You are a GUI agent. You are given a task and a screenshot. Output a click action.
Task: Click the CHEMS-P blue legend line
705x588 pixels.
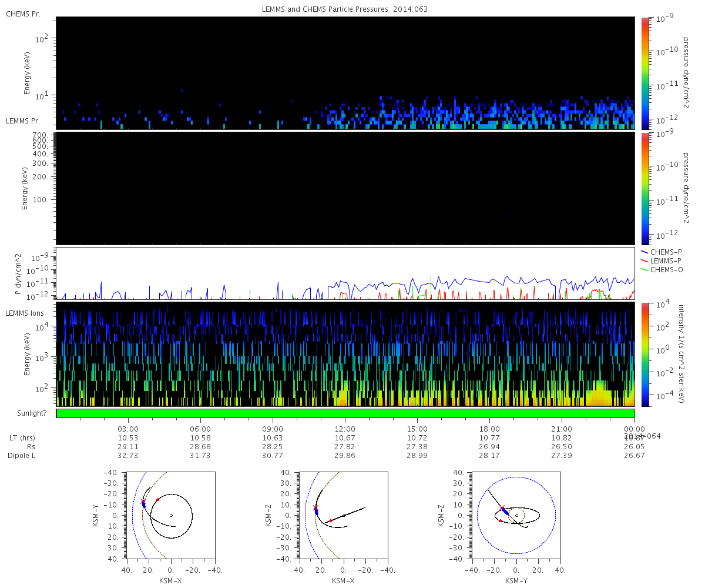pyautogui.click(x=646, y=252)
